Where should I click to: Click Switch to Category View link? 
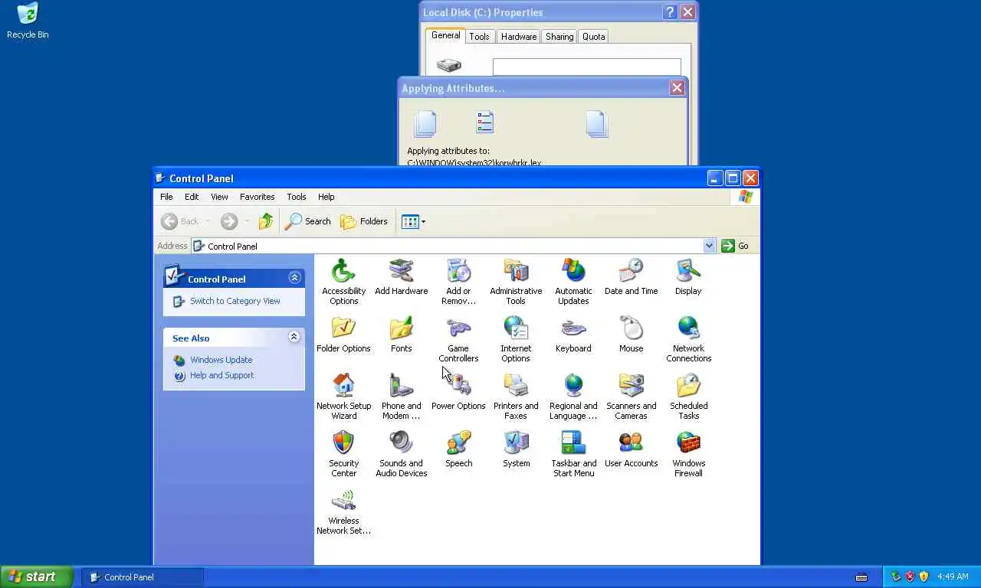click(x=235, y=301)
